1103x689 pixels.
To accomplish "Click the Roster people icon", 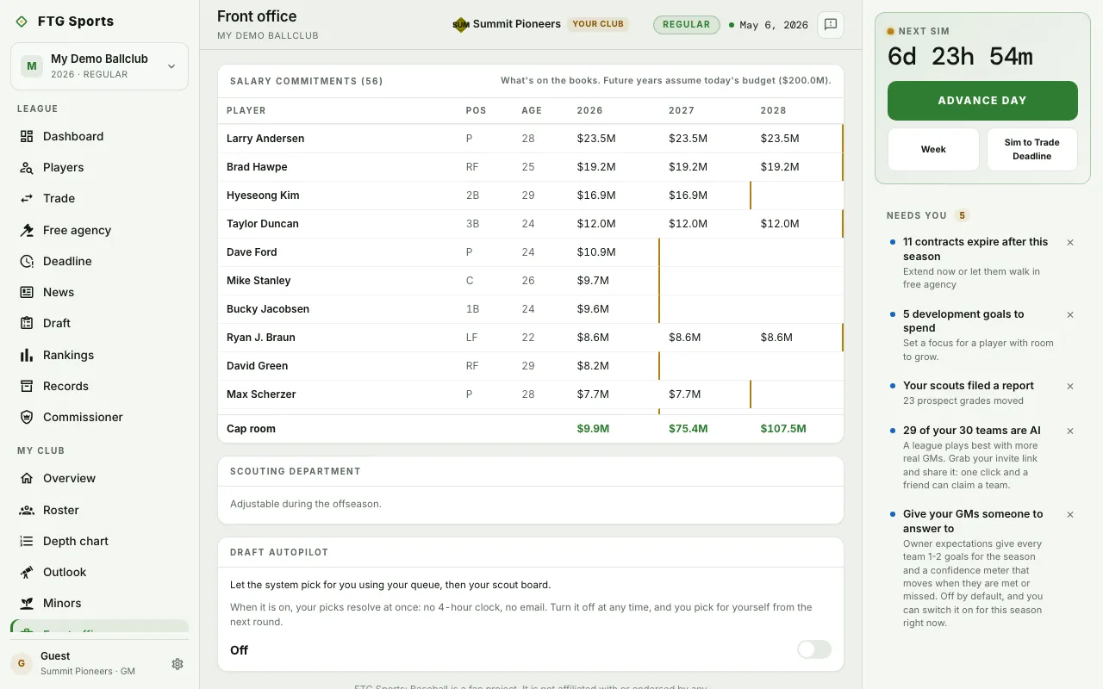I will point(27,510).
